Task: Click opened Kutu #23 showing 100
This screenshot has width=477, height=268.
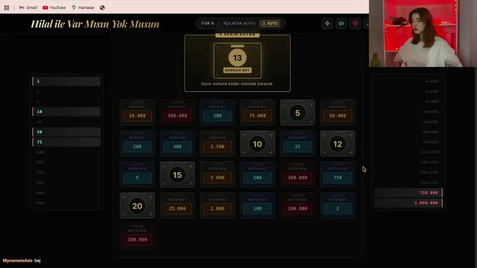Action: (258, 205)
